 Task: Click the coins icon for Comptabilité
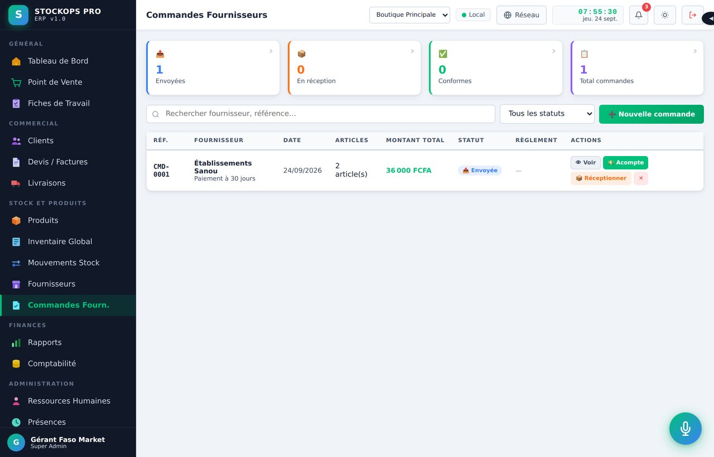tap(16, 364)
